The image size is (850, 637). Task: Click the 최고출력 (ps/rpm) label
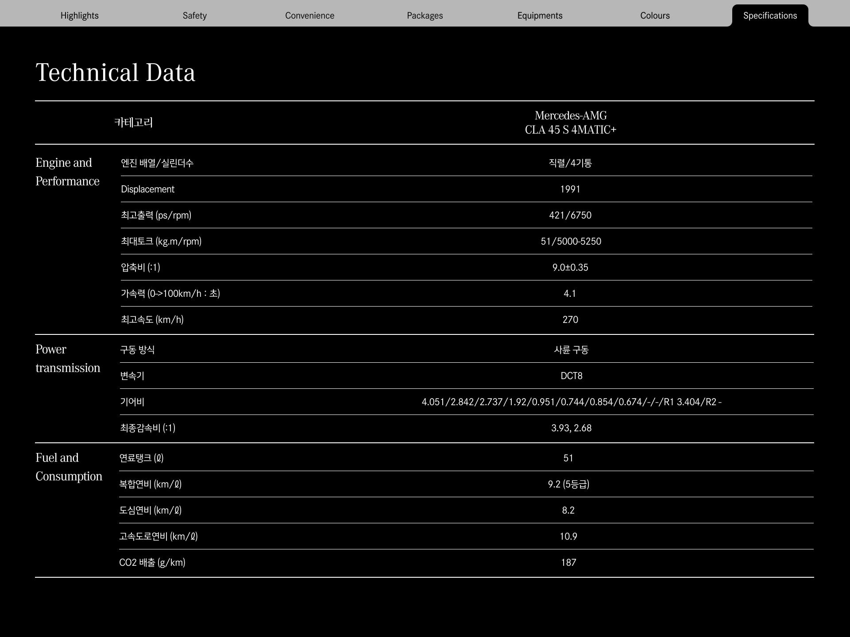click(x=156, y=215)
